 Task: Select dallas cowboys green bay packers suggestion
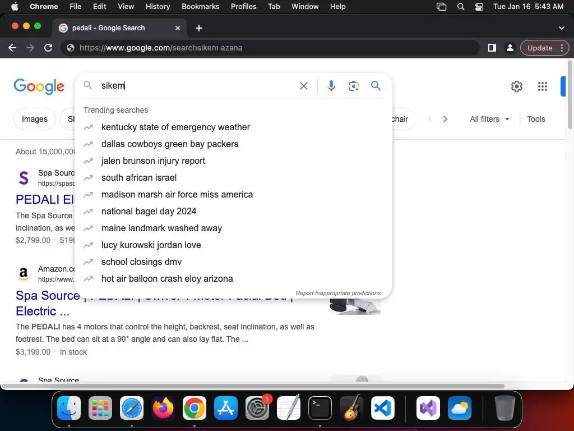(x=234, y=144)
